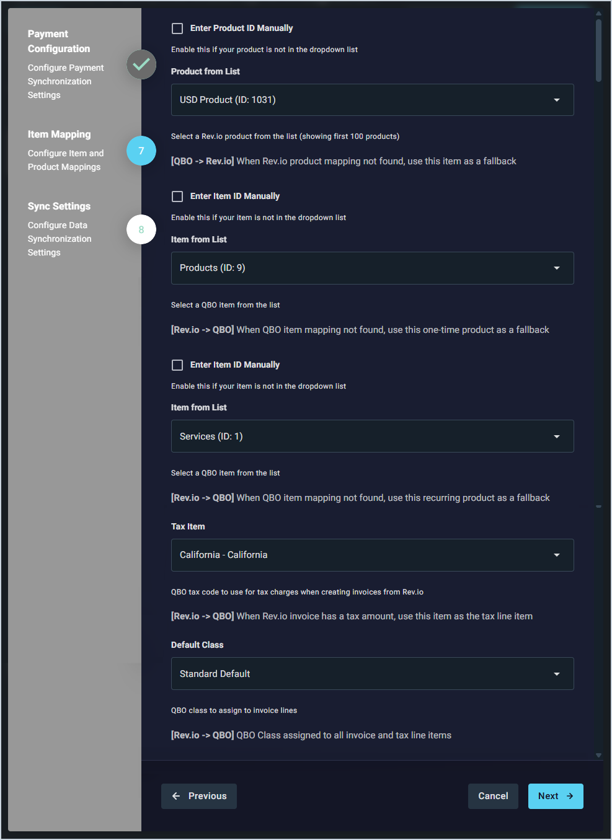Open the Products (ID: 9) item dropdown
Screen dimensions: 612x840
tap(372, 268)
